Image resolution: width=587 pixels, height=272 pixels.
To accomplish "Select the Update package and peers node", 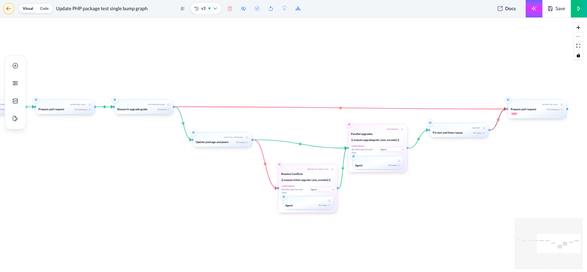I will (222, 140).
